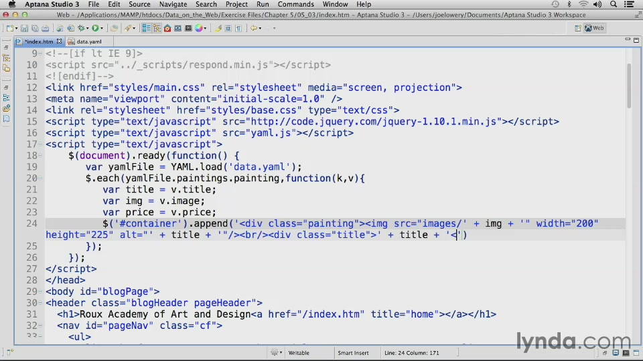
Task: Click the volume icon in menu bar
Action: (597, 5)
